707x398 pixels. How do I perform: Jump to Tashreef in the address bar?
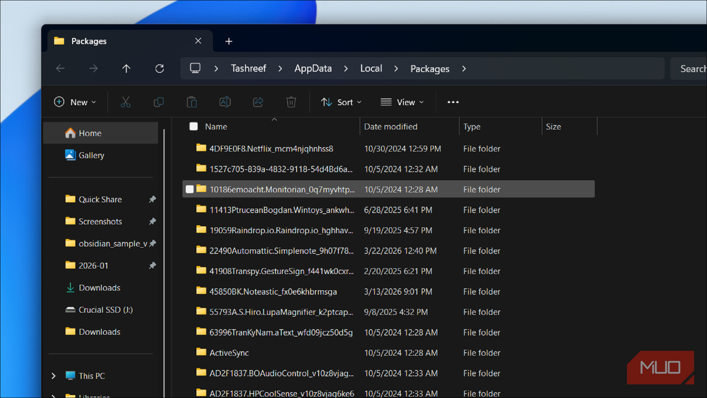[248, 68]
